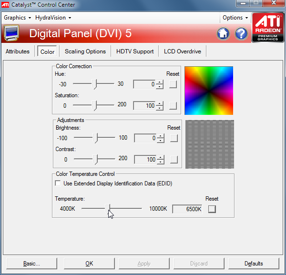Click the Temperature slider thumb

(x=108, y=208)
